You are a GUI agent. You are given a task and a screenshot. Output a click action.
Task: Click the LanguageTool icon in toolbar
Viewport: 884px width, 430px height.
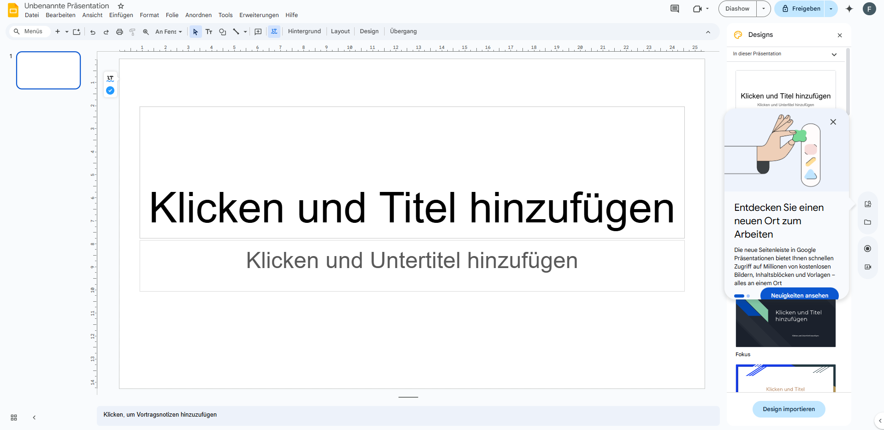tap(274, 31)
